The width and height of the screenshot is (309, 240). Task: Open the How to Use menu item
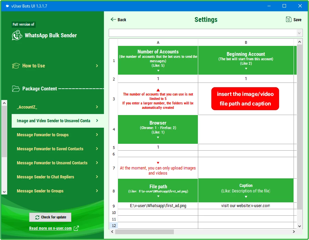click(x=55, y=66)
